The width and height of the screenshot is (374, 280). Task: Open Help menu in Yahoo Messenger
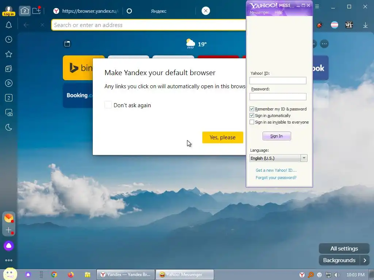278,13
